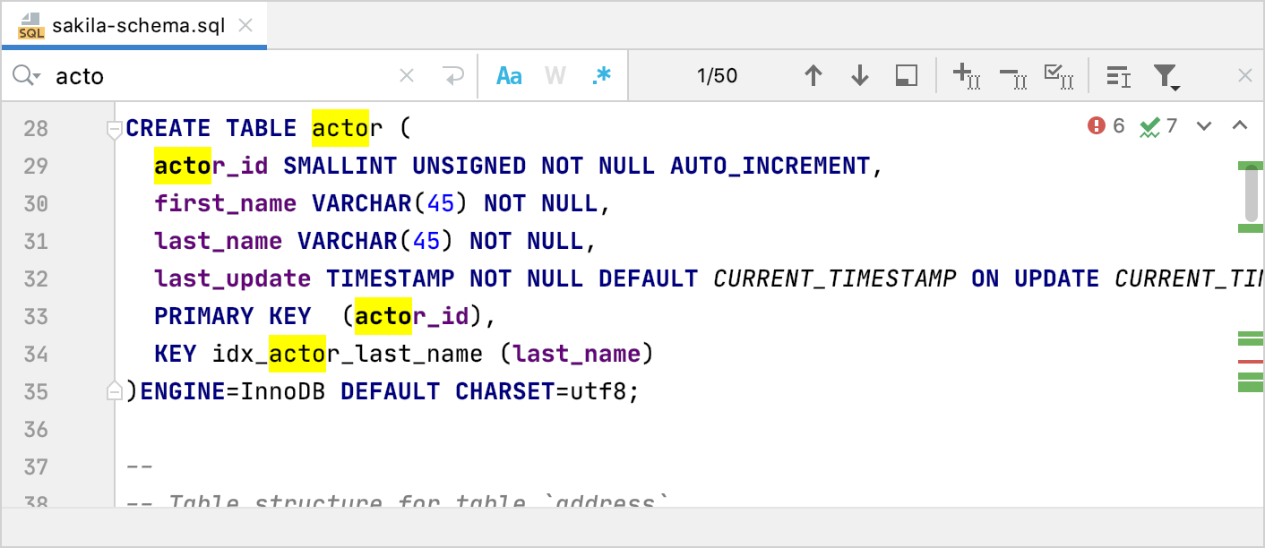Open the search filter funnel dropdown
1265x548 pixels.
pos(1166,75)
